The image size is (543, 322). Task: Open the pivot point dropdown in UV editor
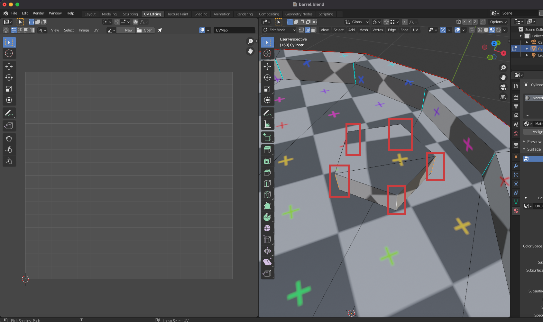coord(107,22)
